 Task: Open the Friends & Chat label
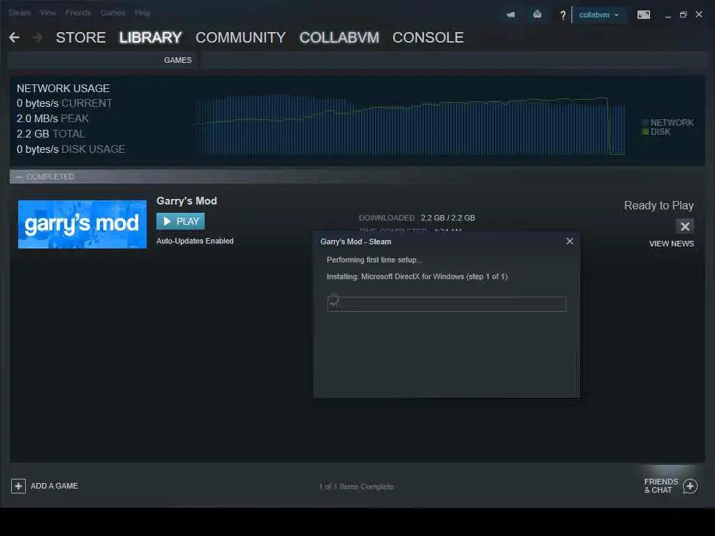[x=661, y=486]
